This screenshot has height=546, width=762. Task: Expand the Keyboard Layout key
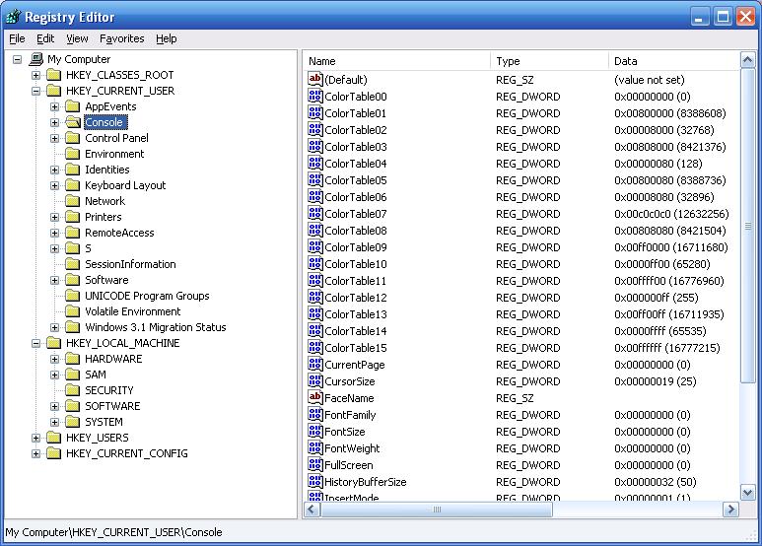pyautogui.click(x=55, y=185)
